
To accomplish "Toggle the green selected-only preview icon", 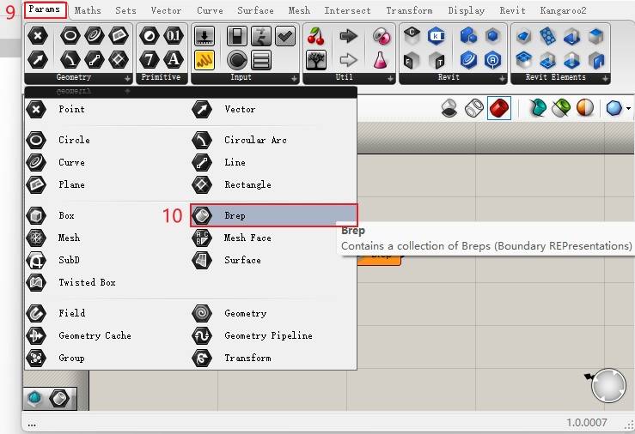I will (x=561, y=108).
